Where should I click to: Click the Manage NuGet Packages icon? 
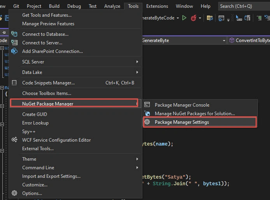[x=147, y=113]
